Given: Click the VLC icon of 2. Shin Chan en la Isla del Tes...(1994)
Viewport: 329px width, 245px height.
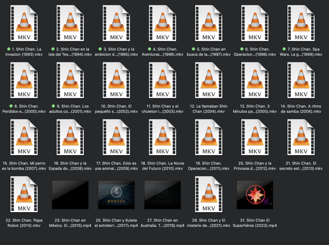Looking at the screenshot, I should click(x=70, y=23).
